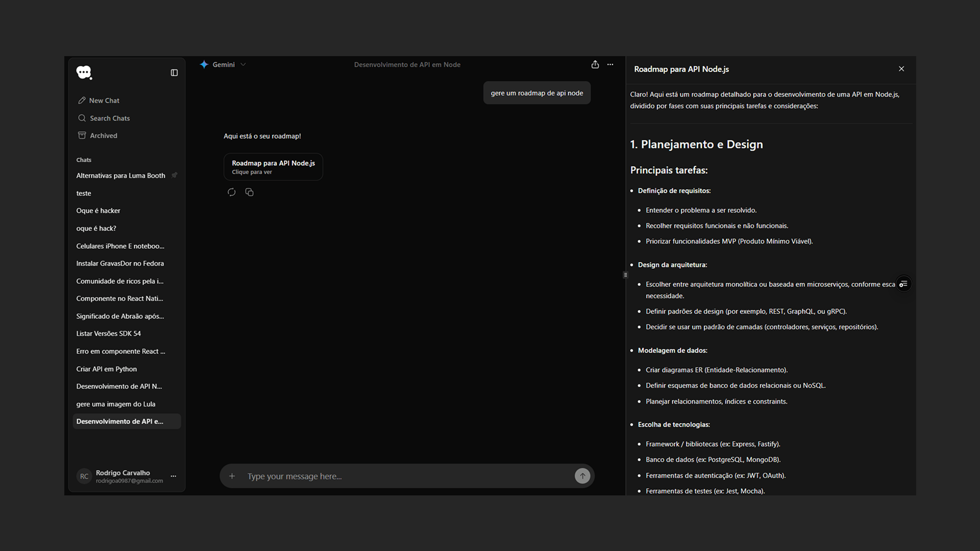The width and height of the screenshot is (980, 551).
Task: Close the Roadmap para API Node.js panel
Action: 901,69
